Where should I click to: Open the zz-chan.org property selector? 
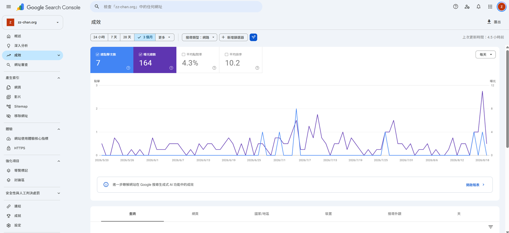point(33,22)
